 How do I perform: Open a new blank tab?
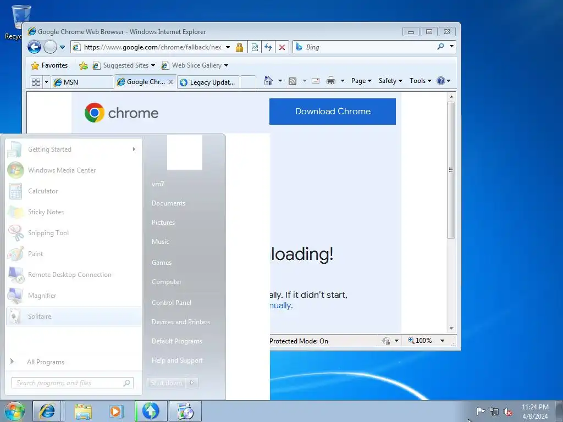click(248, 82)
